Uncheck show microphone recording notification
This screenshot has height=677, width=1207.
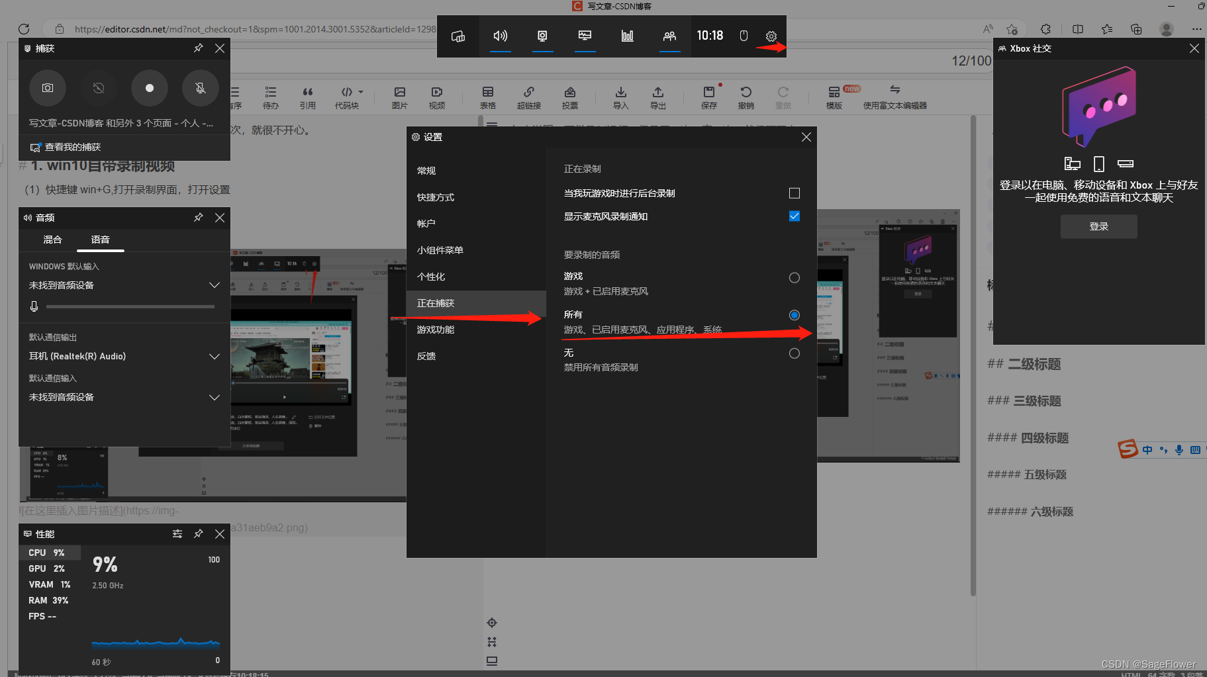(795, 216)
